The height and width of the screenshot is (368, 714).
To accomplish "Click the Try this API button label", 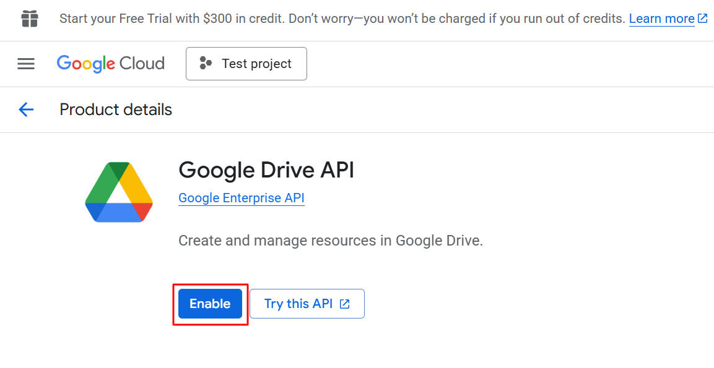I will click(x=298, y=304).
